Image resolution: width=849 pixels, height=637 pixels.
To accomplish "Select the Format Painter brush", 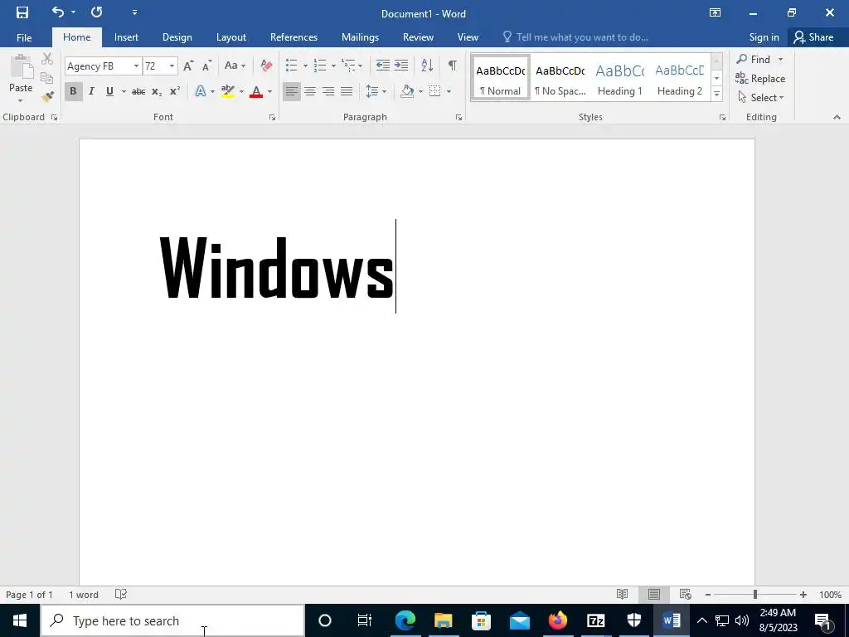I will [47, 97].
